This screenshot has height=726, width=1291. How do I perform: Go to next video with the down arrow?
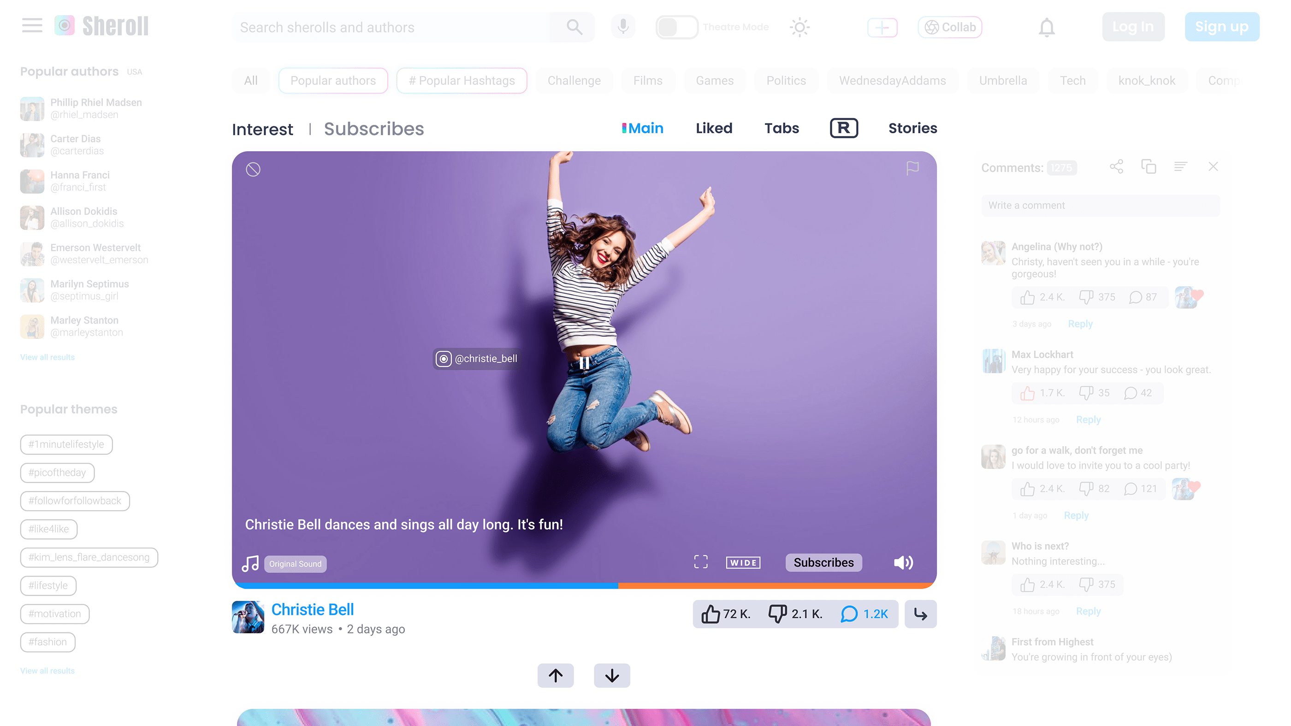pos(611,675)
